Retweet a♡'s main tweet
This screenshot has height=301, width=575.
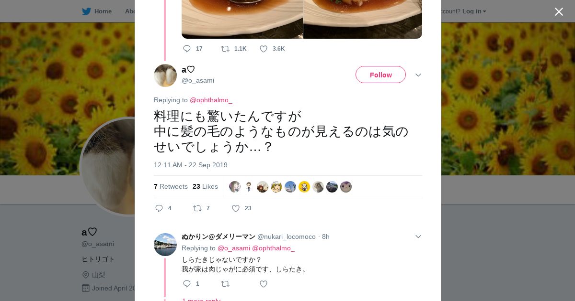coord(197,208)
